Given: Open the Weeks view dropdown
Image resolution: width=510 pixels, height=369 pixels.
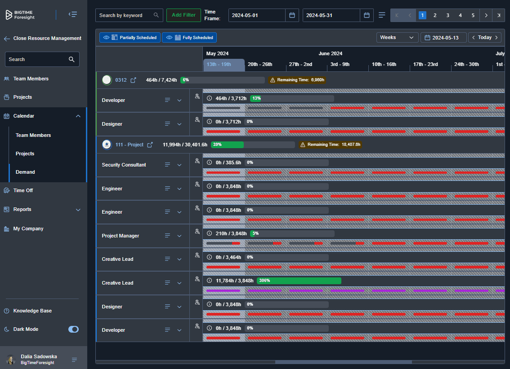Looking at the screenshot, I should tap(397, 38).
